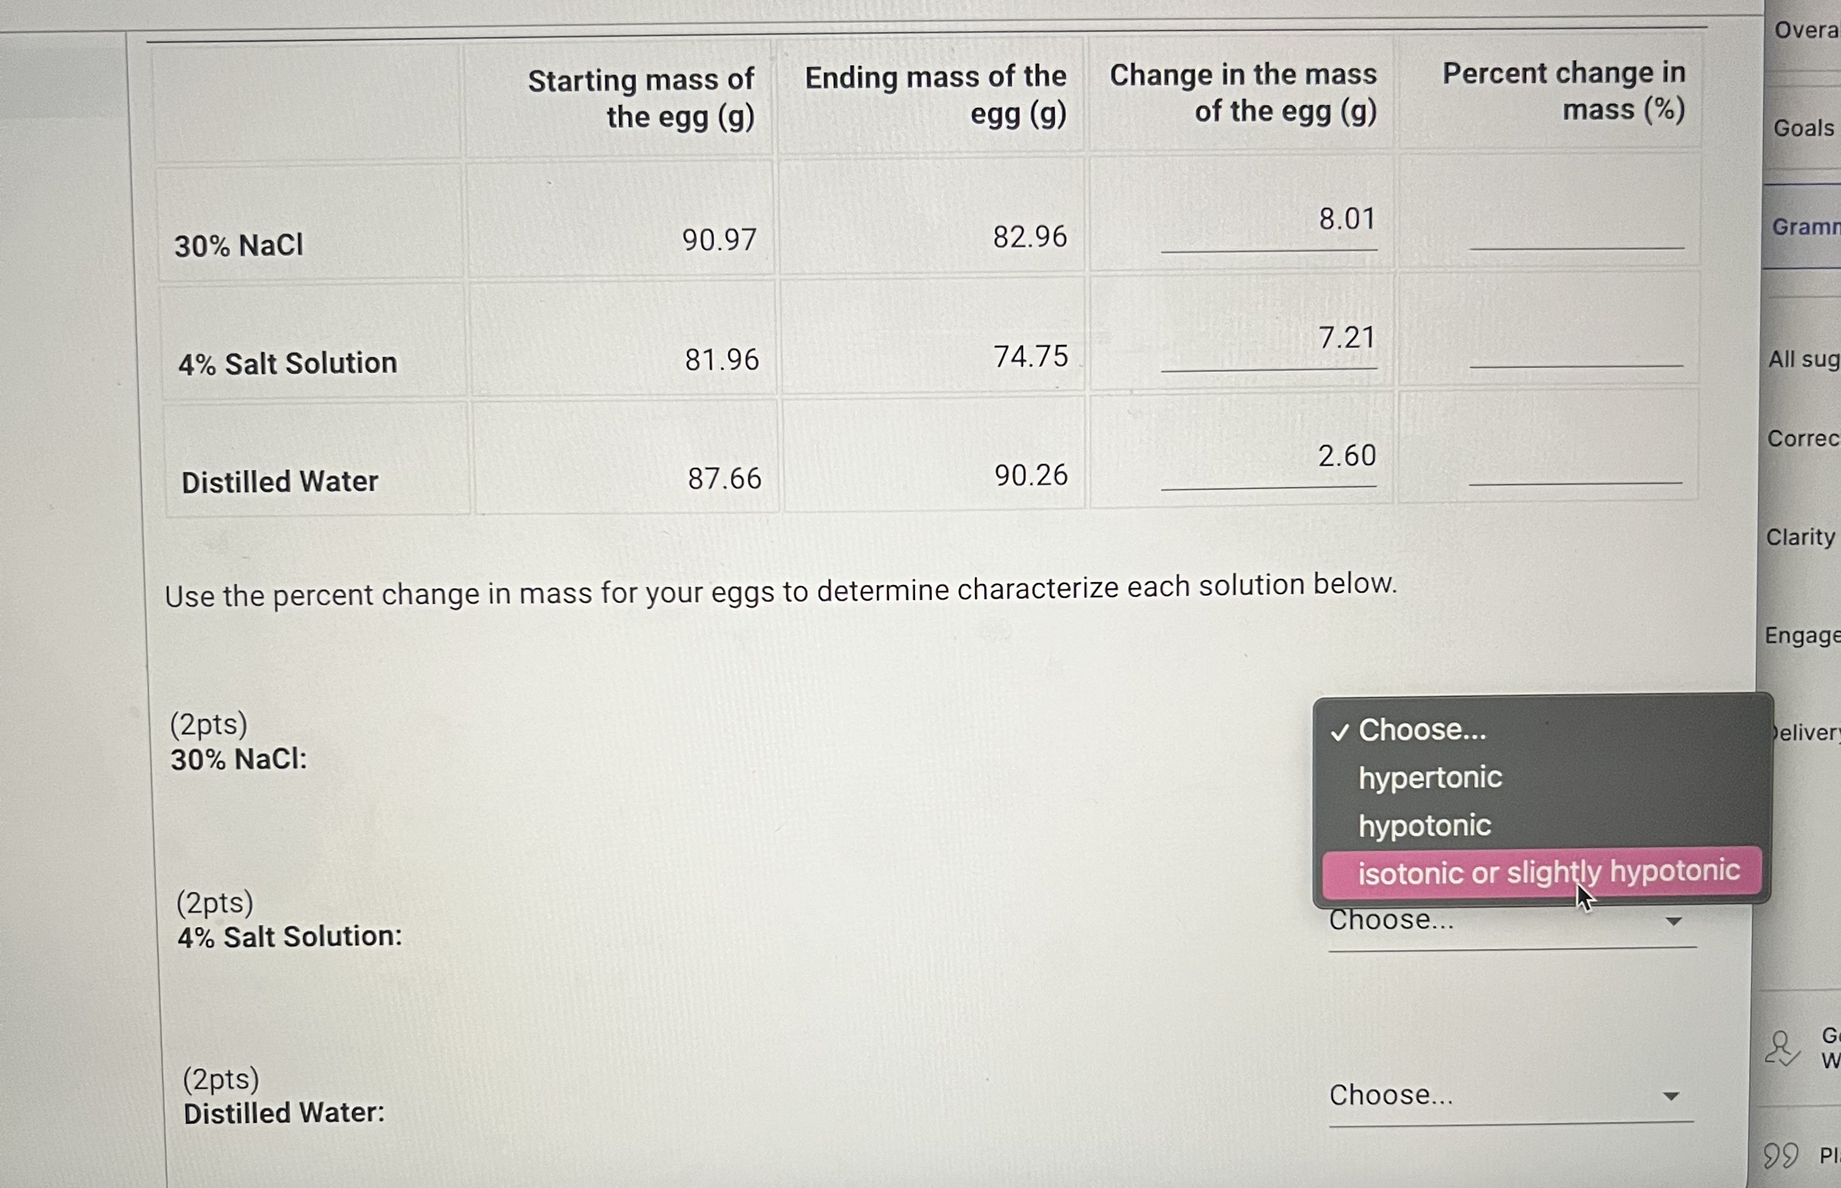This screenshot has width=1841, height=1188.
Task: Open the Engagement category
Action: pyautogui.click(x=1803, y=636)
